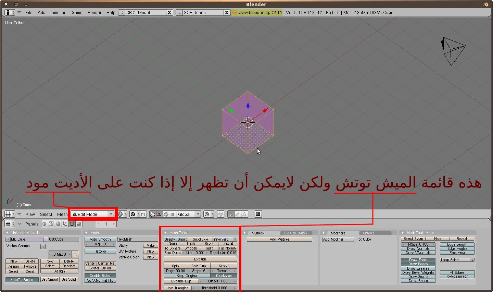Toggle Auto Smooth option
This screenshot has width=493, height=292.
point(100,239)
